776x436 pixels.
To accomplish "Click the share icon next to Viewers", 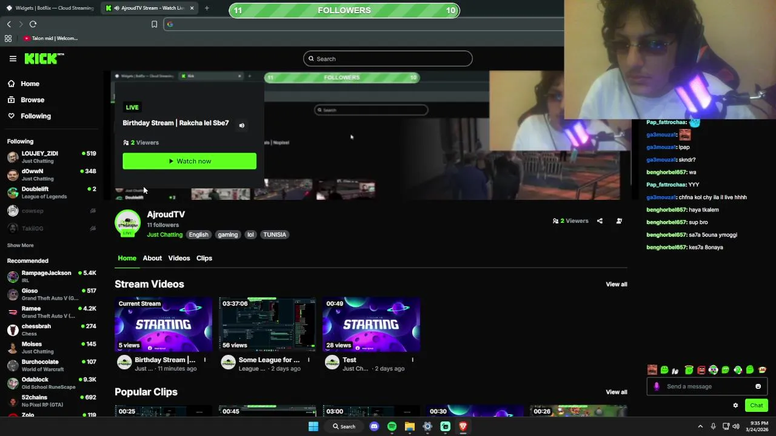I will tap(600, 221).
